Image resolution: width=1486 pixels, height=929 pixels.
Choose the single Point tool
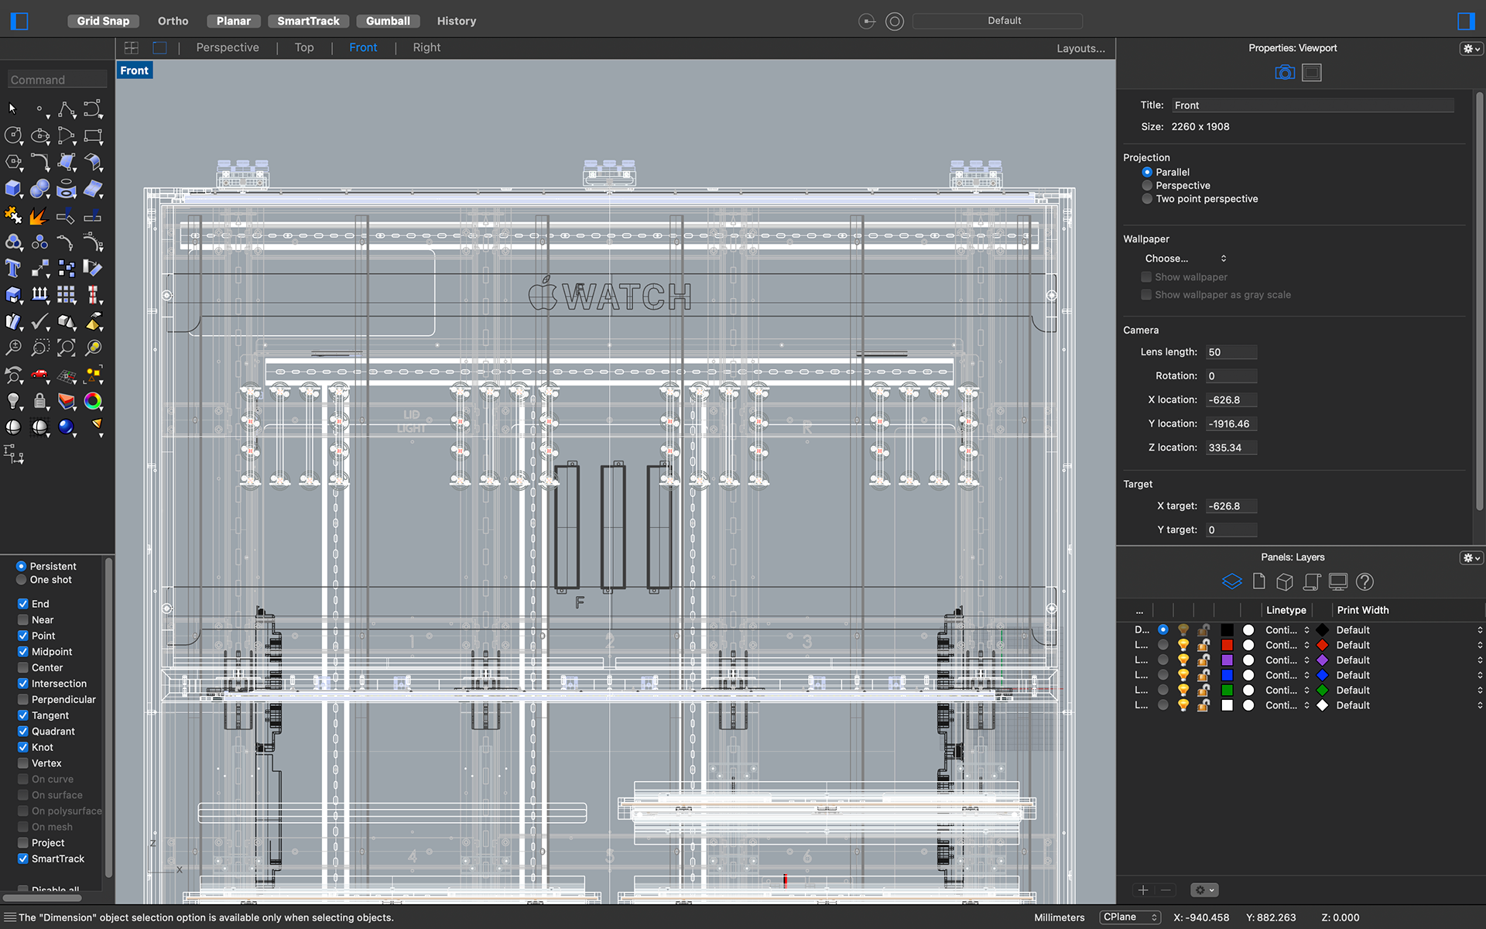click(x=39, y=109)
